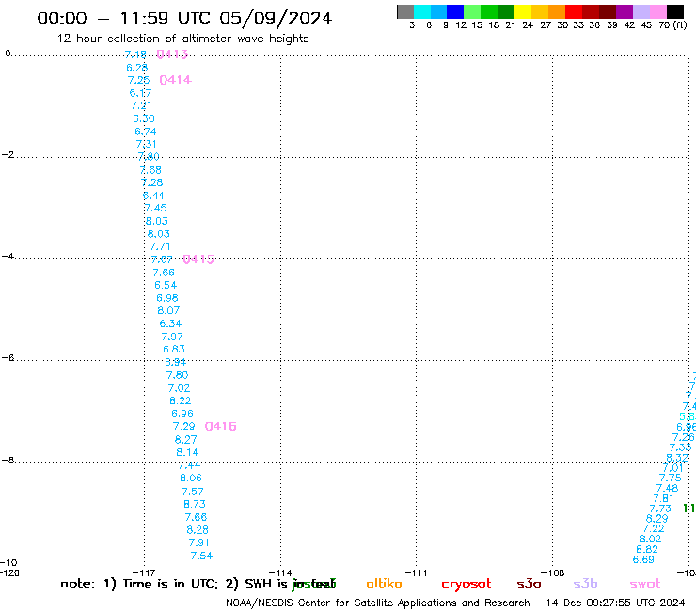Click the black swatch at the legend's end
The width and height of the screenshot is (696, 611).
[675, 11]
